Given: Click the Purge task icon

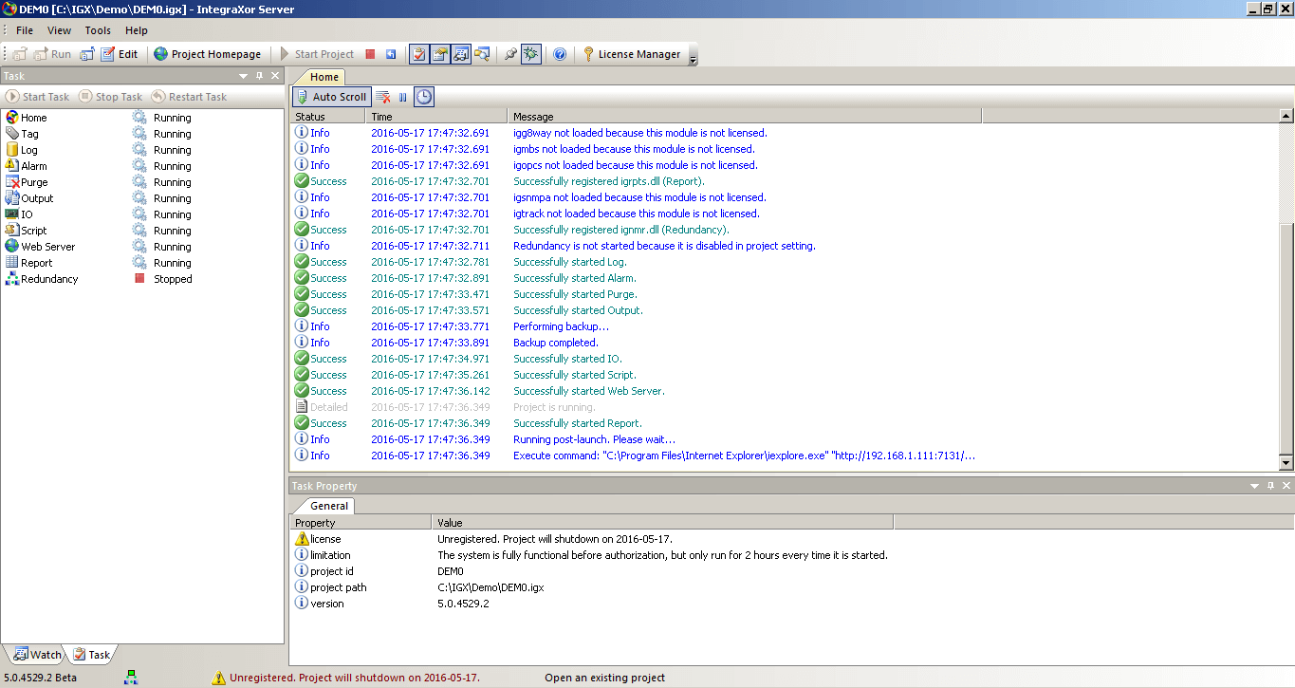Looking at the screenshot, I should 12,182.
